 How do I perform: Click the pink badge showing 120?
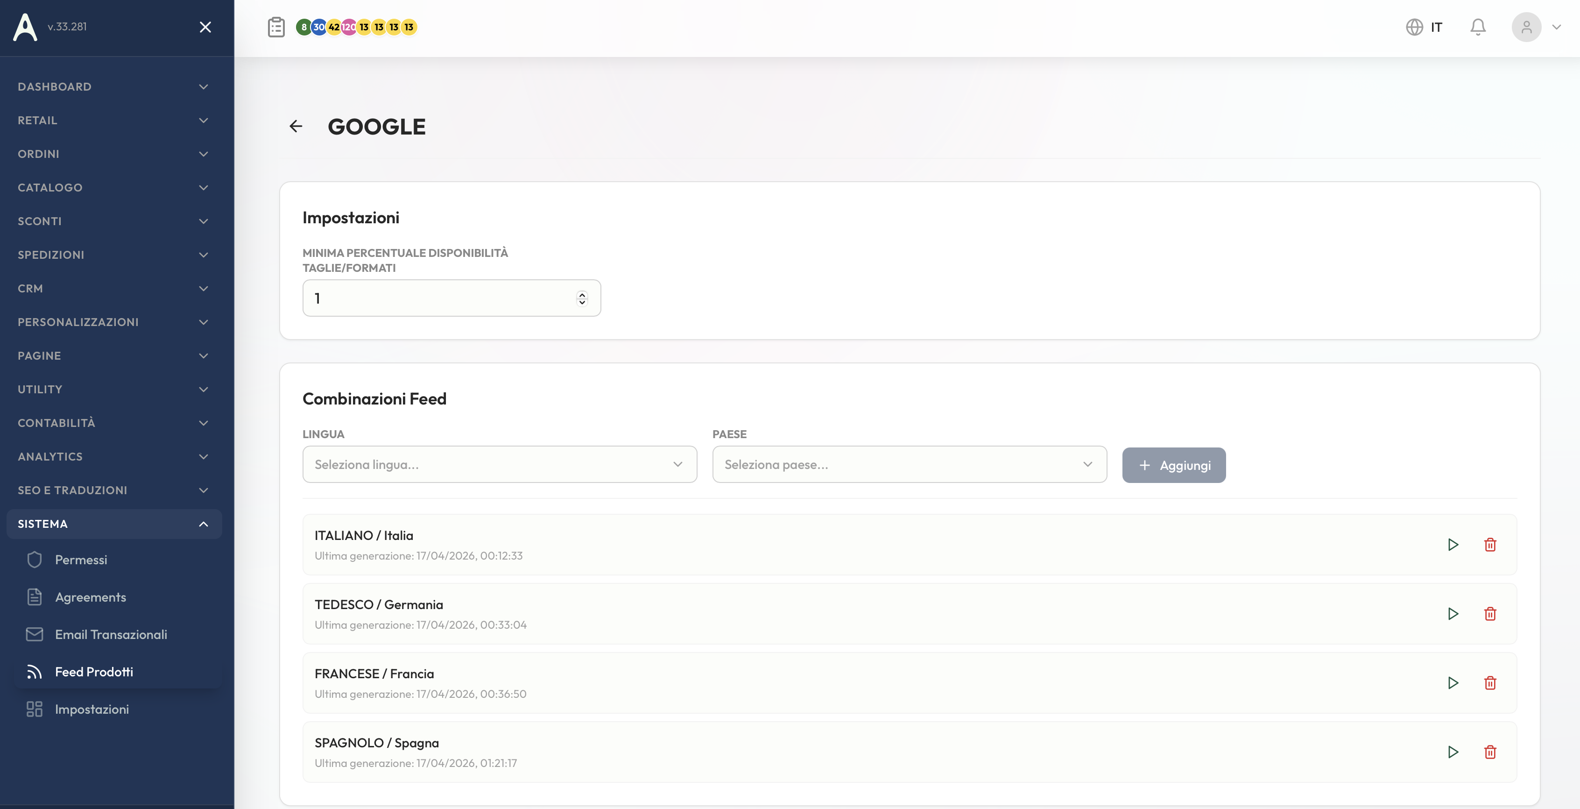pyautogui.click(x=348, y=27)
